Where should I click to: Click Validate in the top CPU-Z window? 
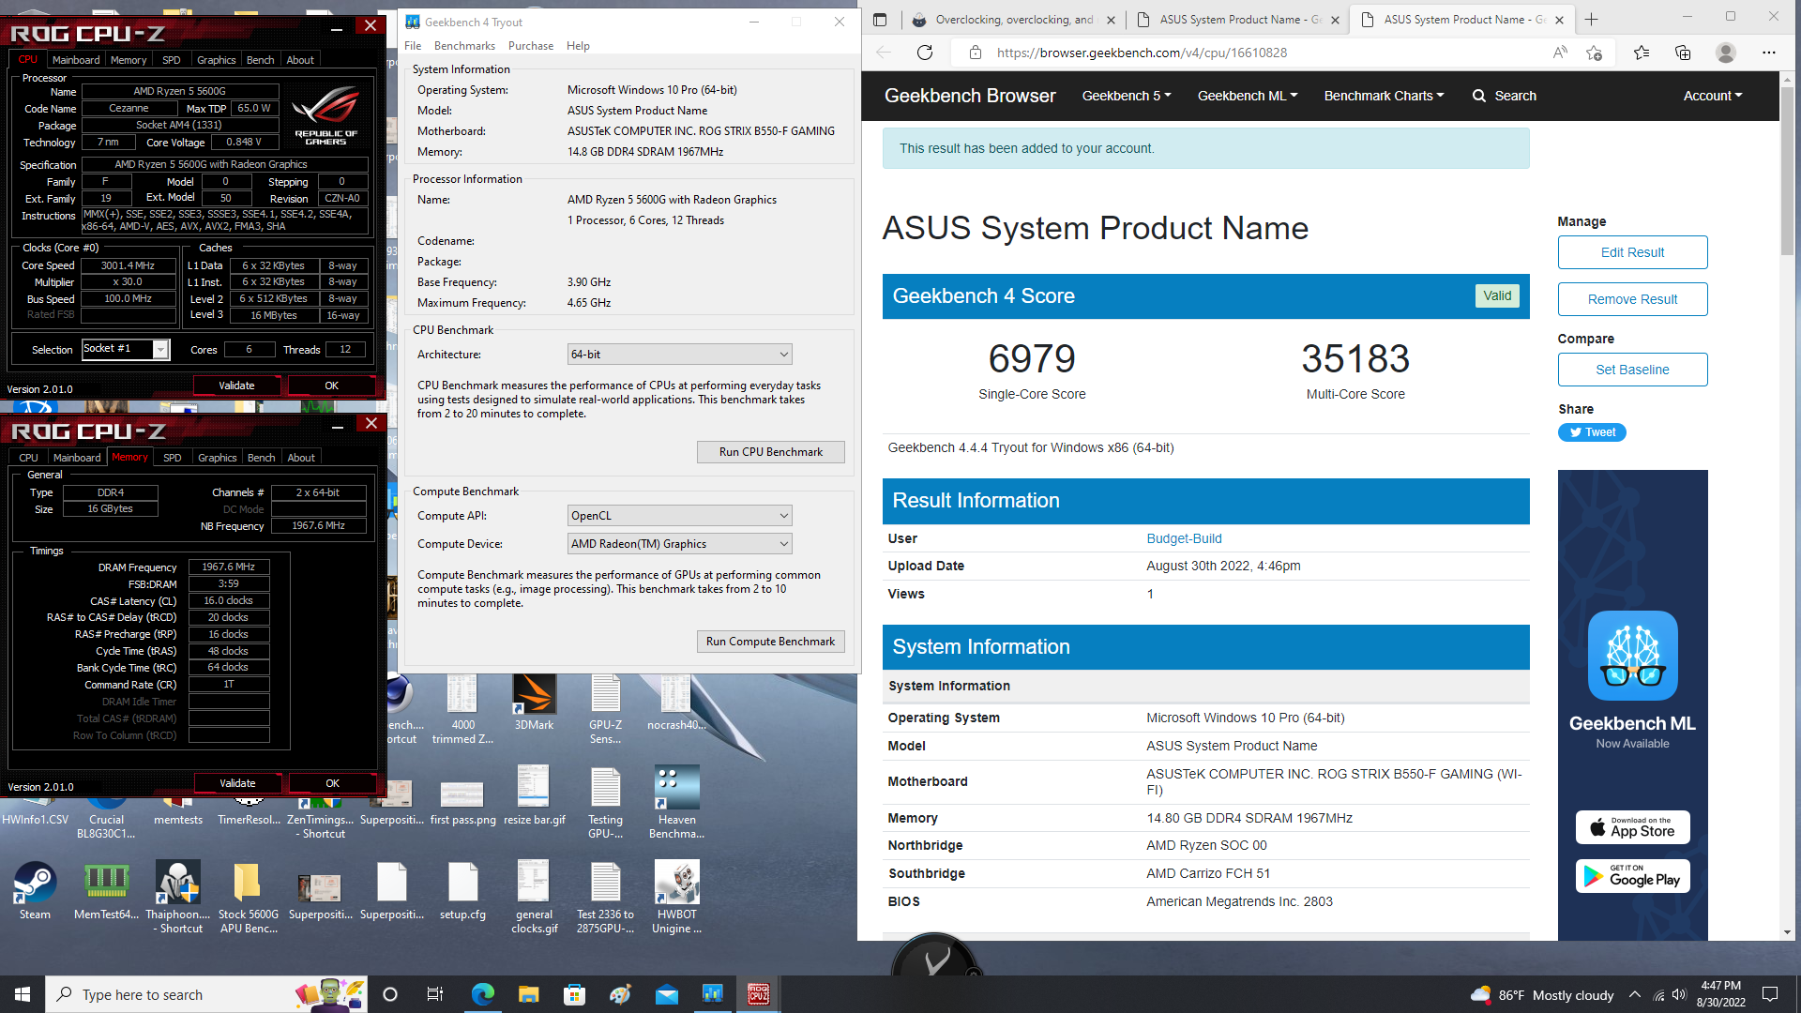click(x=236, y=386)
